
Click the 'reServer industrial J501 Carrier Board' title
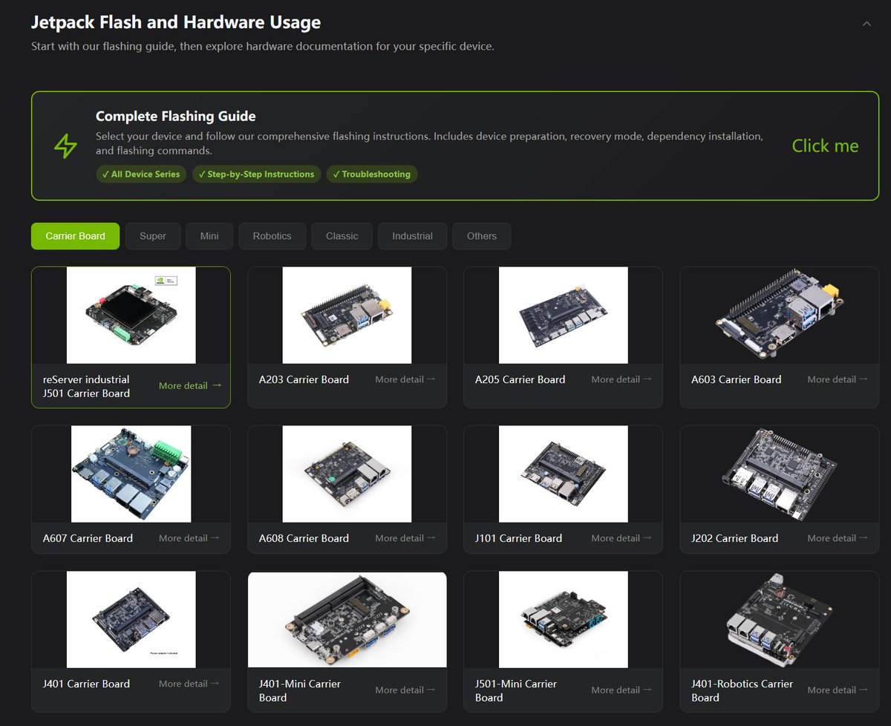pyautogui.click(x=86, y=386)
